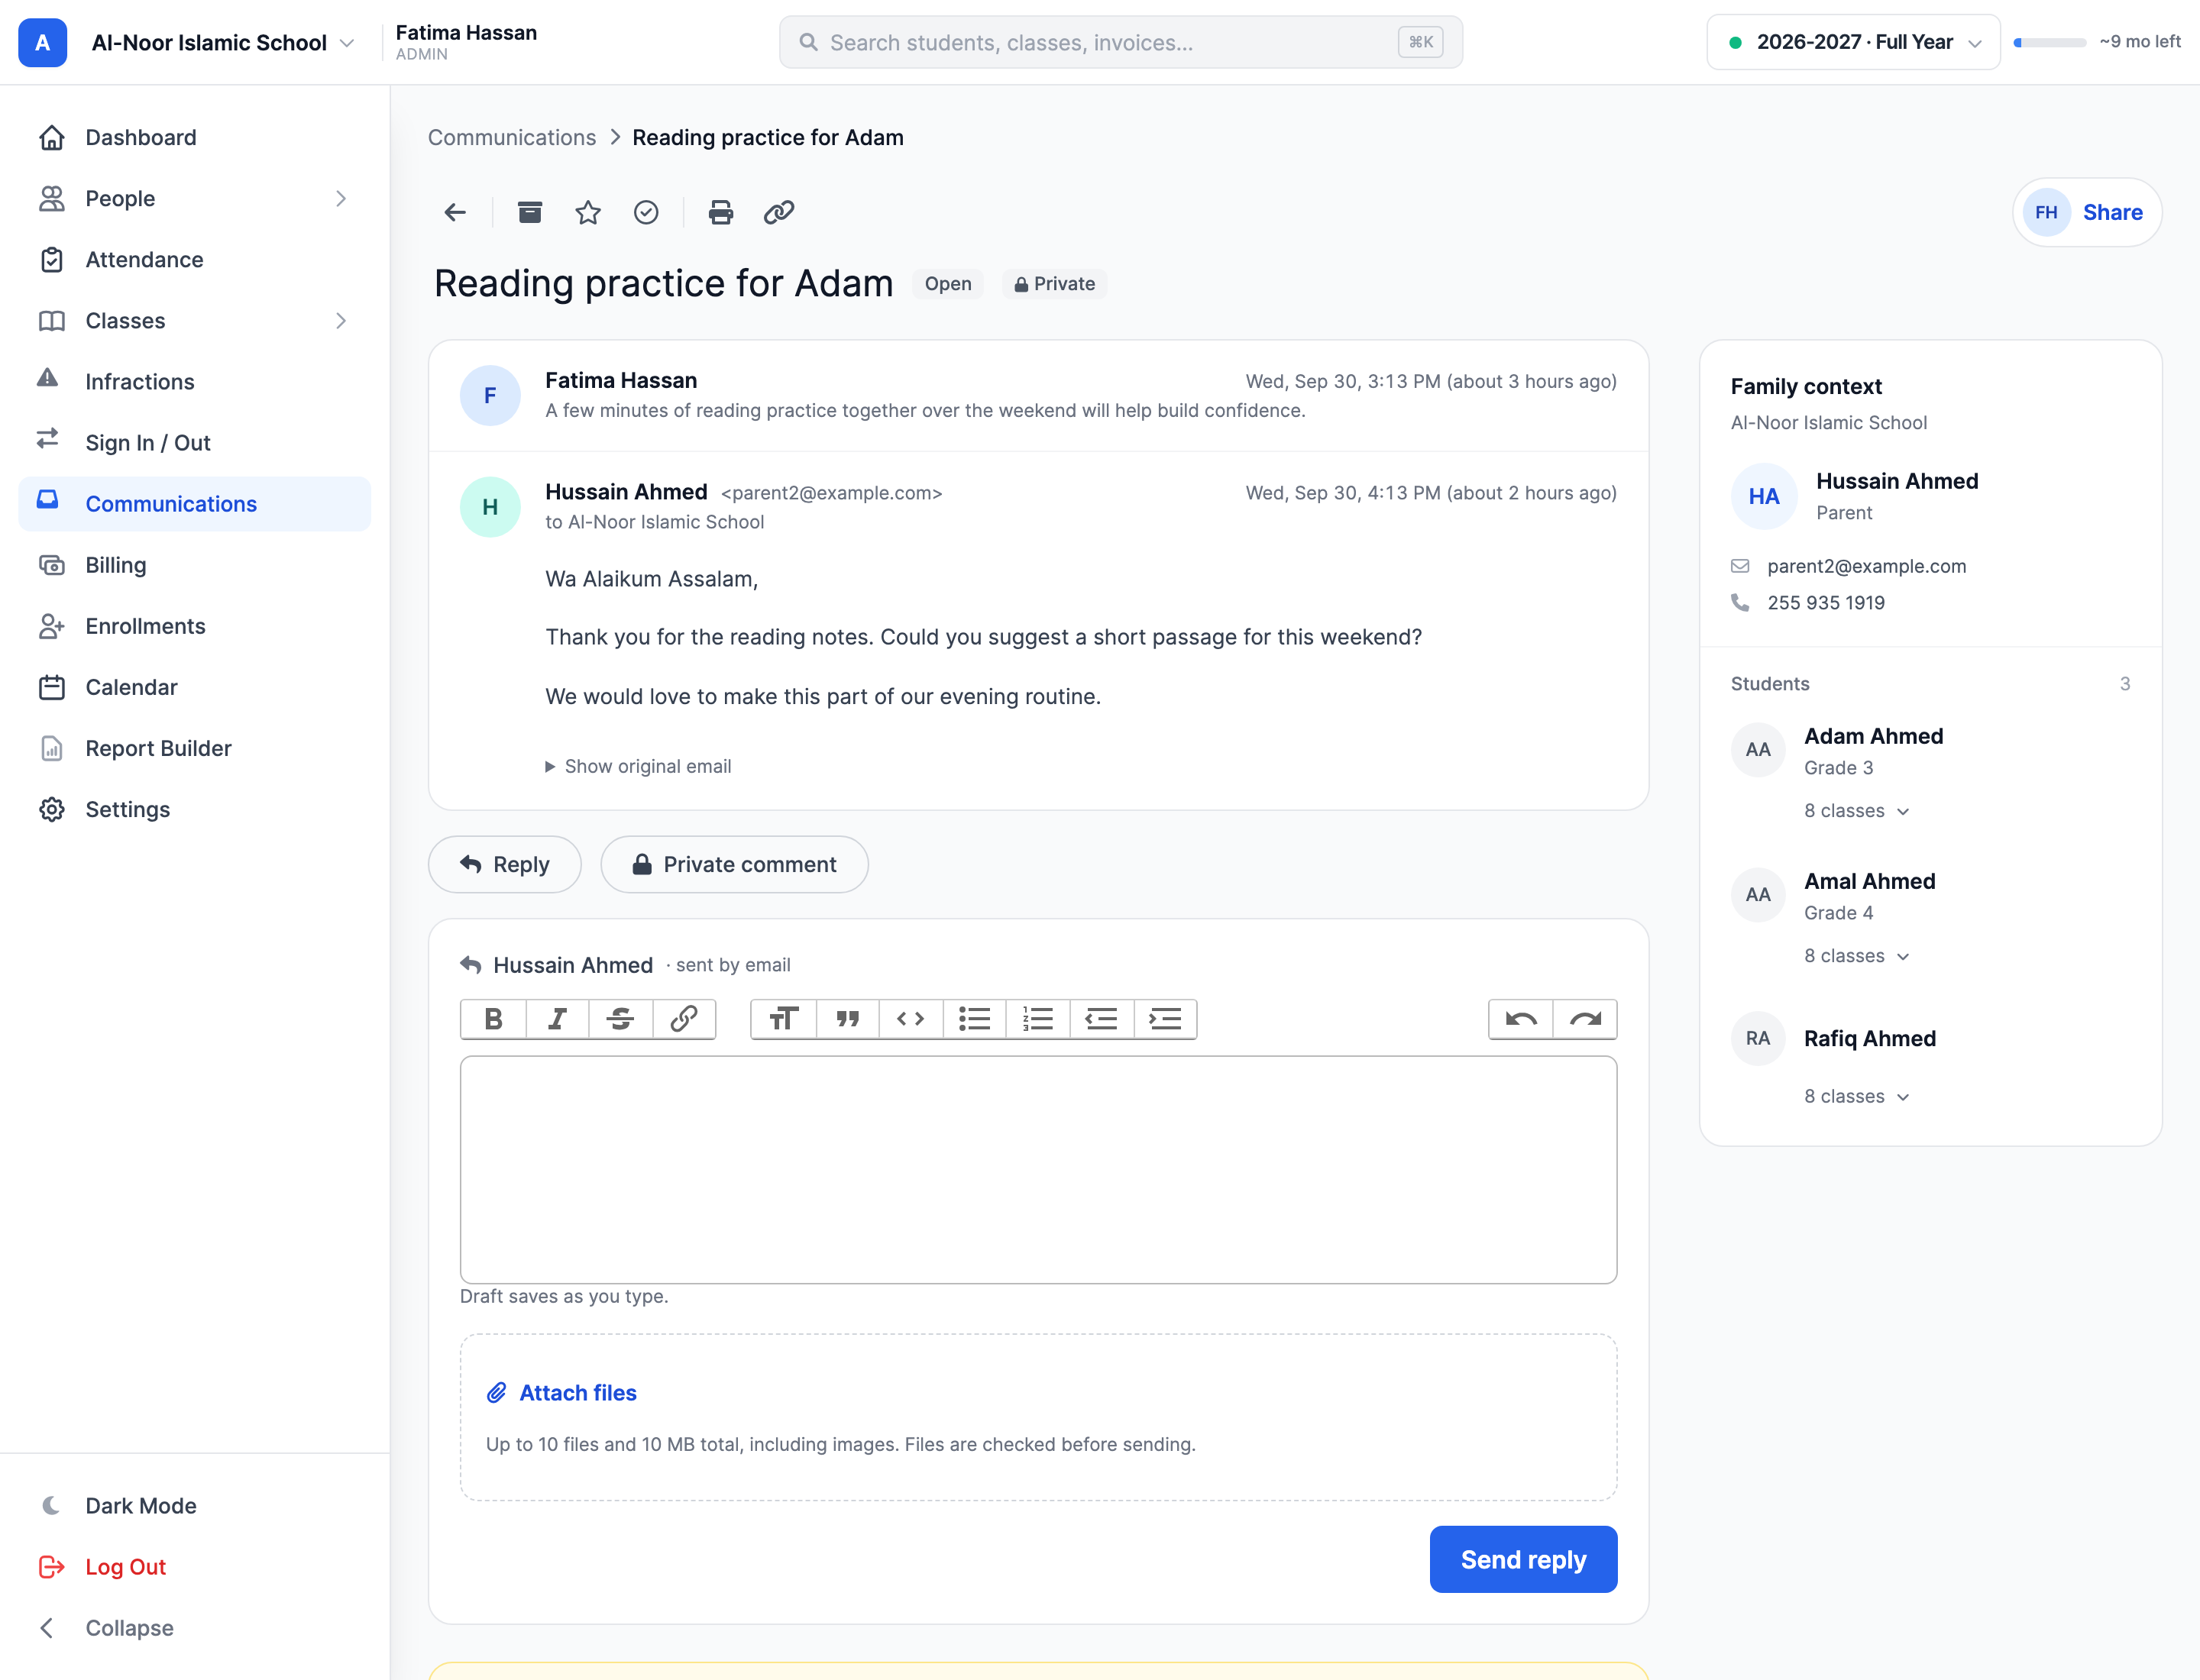Viewport: 2200px width, 1680px height.
Task: Open the 2026-2027 Full Year dropdown
Action: point(1853,42)
